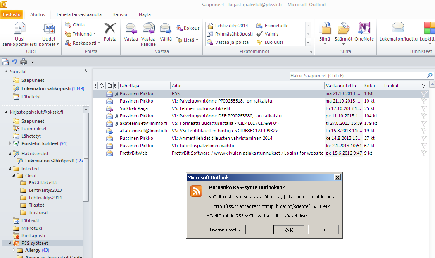Click Lisäasetukset... in the RSS dialog
Viewport: 435px width, 258px height.
226,229
